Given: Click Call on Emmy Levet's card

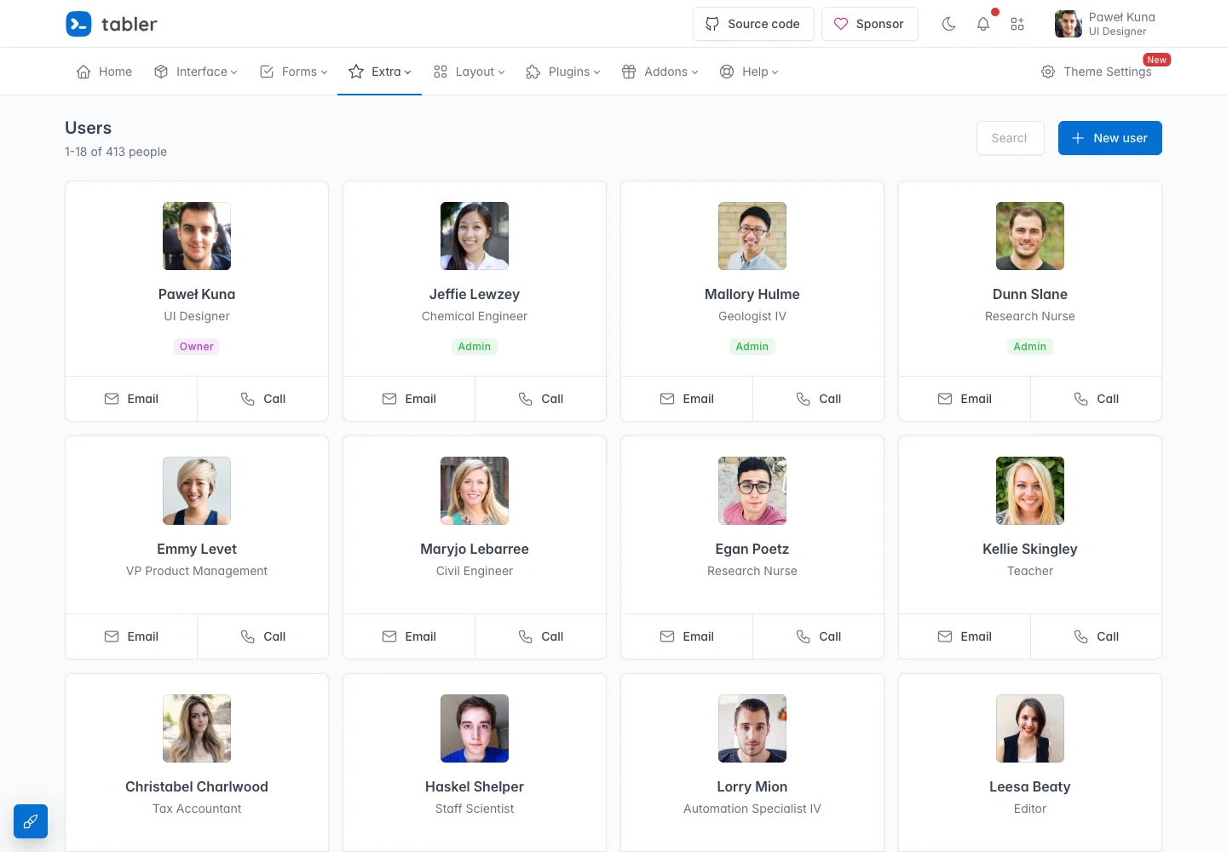Looking at the screenshot, I should click(262, 636).
